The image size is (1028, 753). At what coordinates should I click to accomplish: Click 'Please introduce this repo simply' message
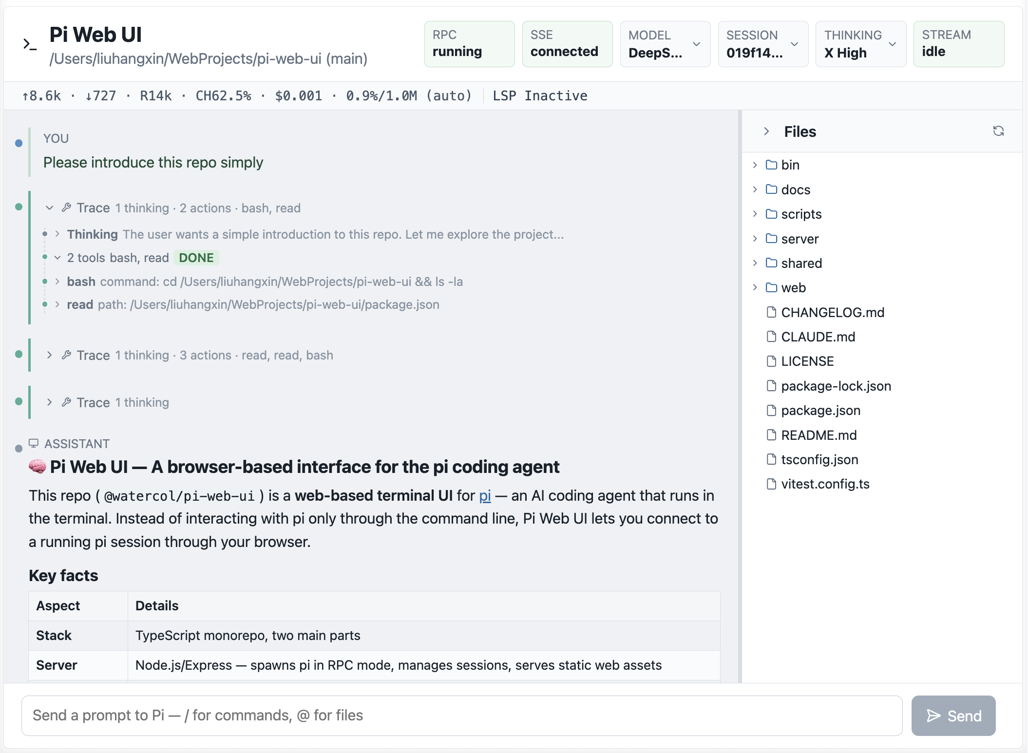coord(153,163)
